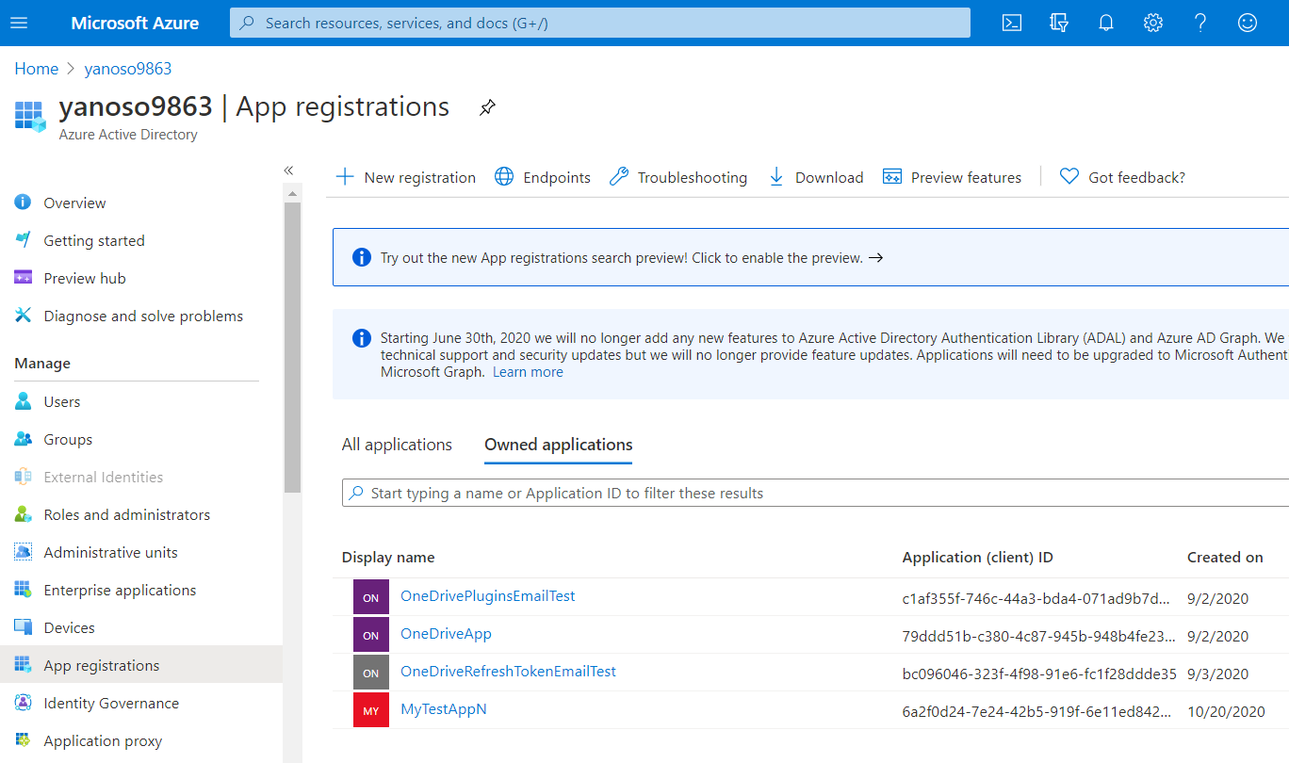
Task: Open the OneDrivePluginsEmailTest app
Action: [x=488, y=596]
